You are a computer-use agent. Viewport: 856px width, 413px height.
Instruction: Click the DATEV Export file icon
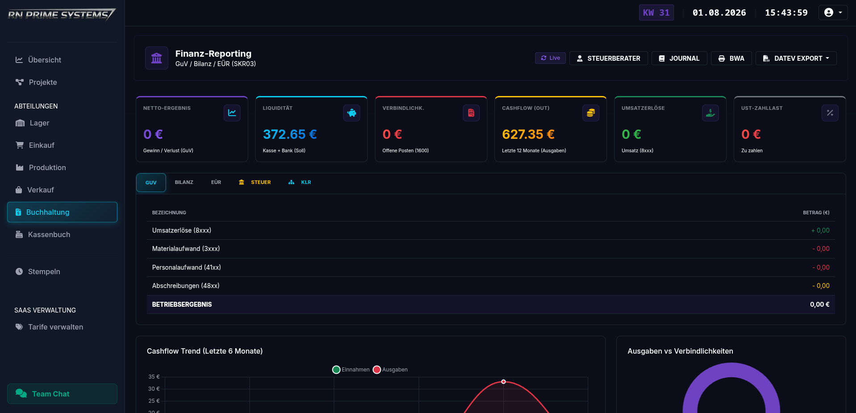pyautogui.click(x=766, y=58)
